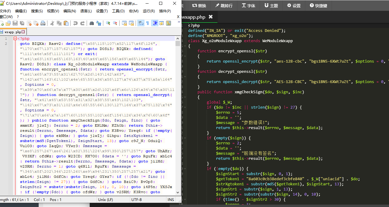This screenshot has width=389, height=207.
Task: Close current document via Notepad++ toolbar icon
Action: point(29,23)
